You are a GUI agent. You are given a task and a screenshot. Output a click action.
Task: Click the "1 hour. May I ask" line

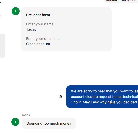click(105, 102)
